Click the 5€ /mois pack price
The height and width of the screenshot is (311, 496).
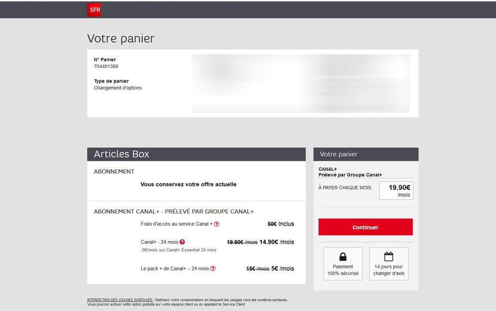282,269
